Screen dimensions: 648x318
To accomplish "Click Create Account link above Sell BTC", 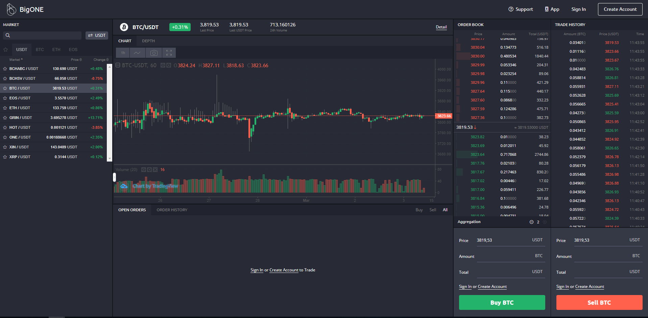I will pyautogui.click(x=590, y=287).
